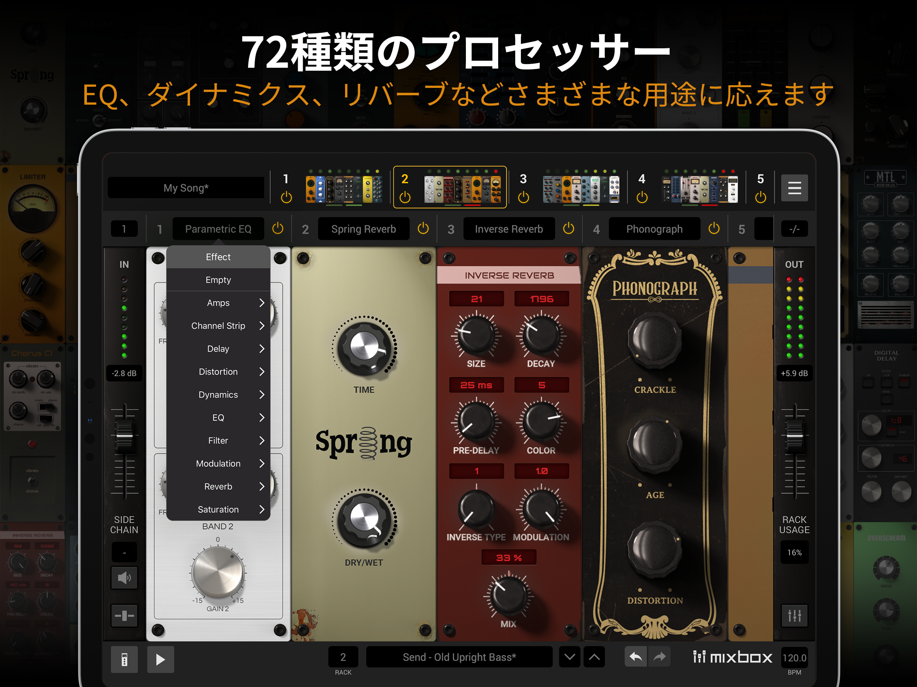Select the previous preset with up chevron
The width and height of the screenshot is (917, 687).
(x=594, y=657)
